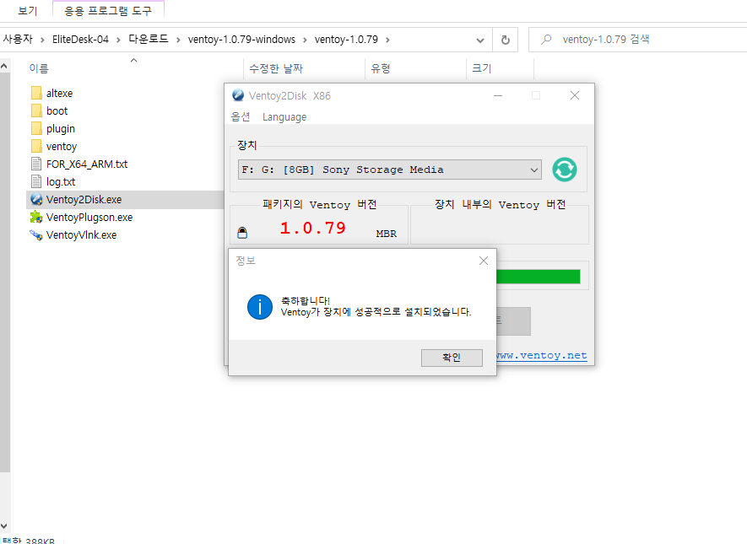Select the VentoyVlnk.exe file name
This screenshot has width=747, height=544.
click(82, 235)
